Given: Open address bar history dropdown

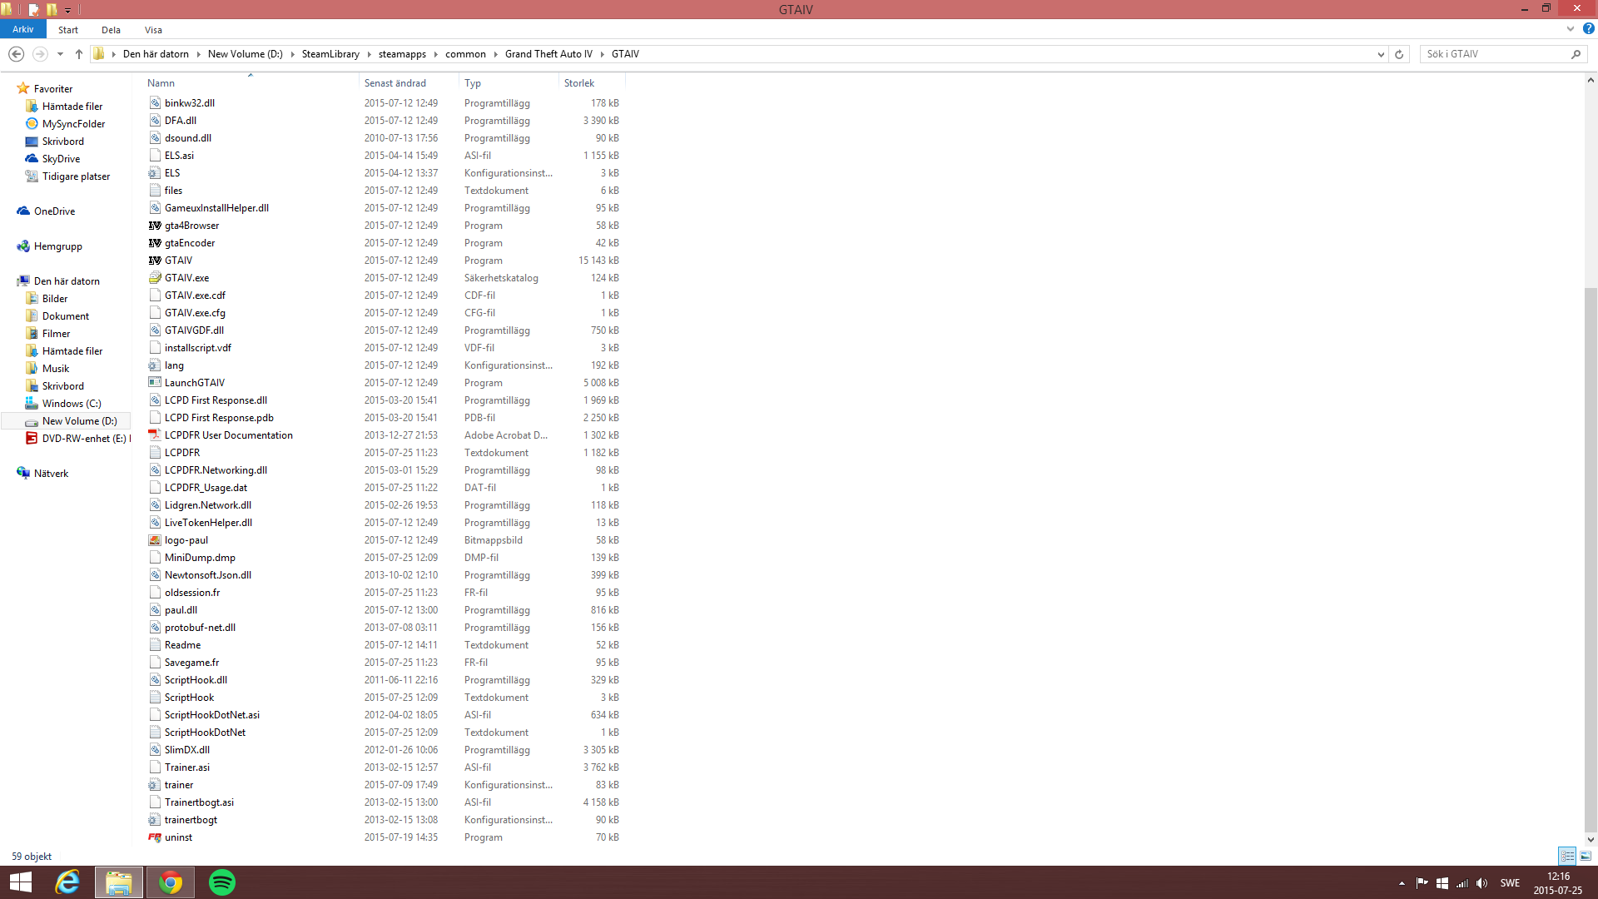Looking at the screenshot, I should point(1381,54).
